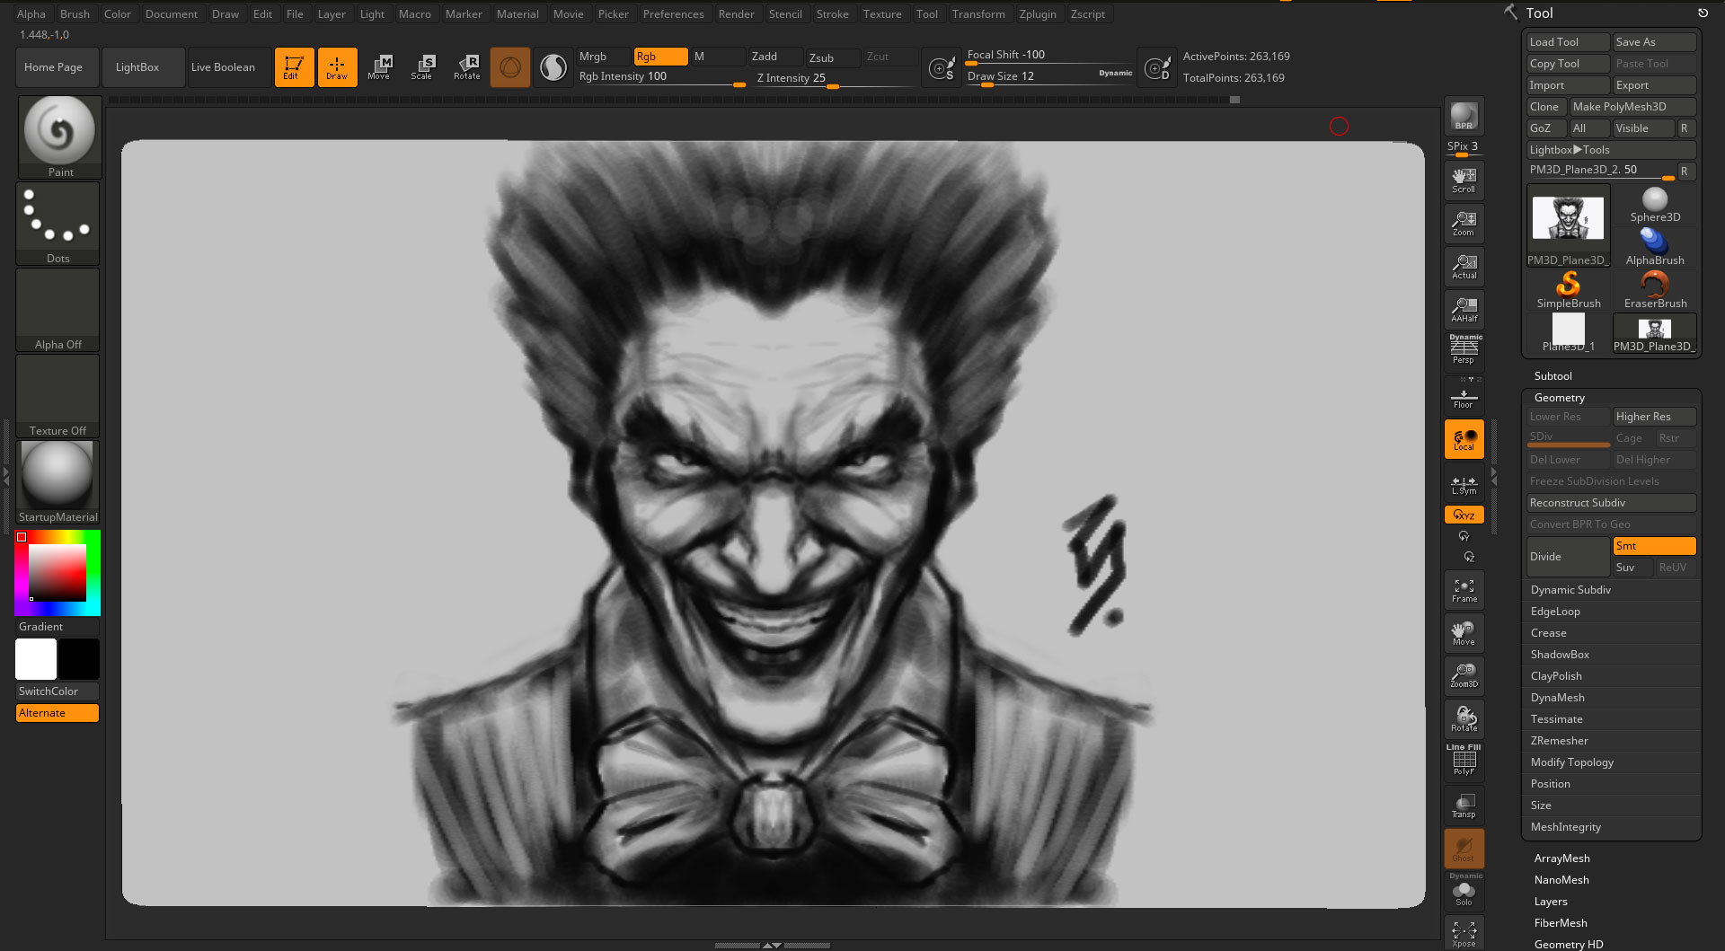Toggle PolyF line fill display
The image size is (1725, 951).
[1464, 761]
